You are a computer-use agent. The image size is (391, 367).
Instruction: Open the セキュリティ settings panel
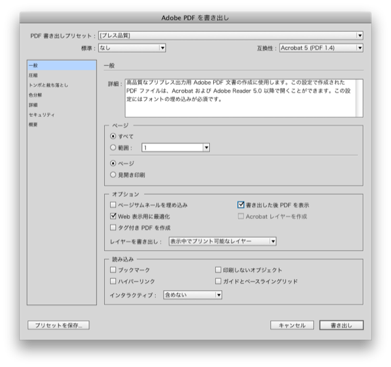[x=41, y=114]
